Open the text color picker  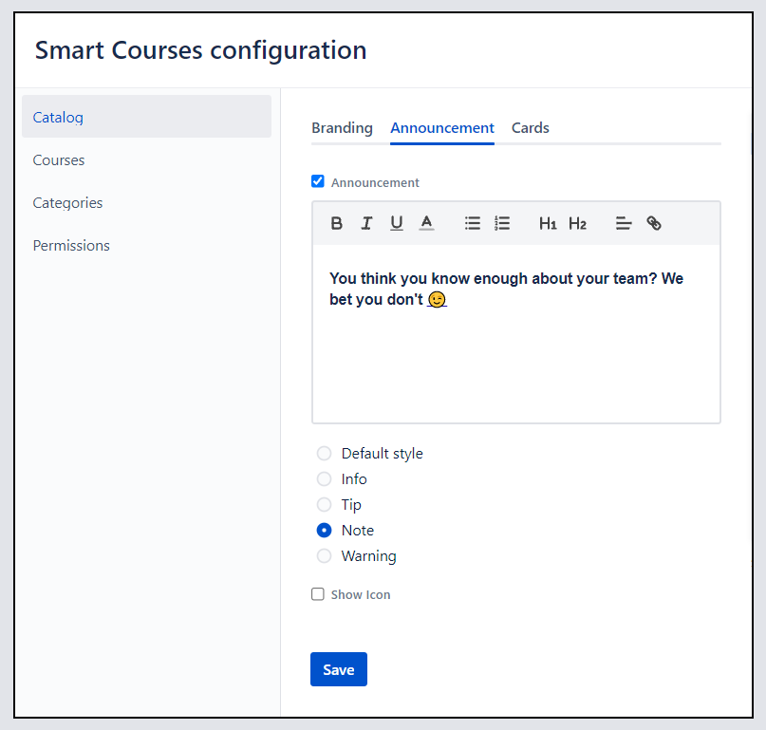click(x=426, y=223)
